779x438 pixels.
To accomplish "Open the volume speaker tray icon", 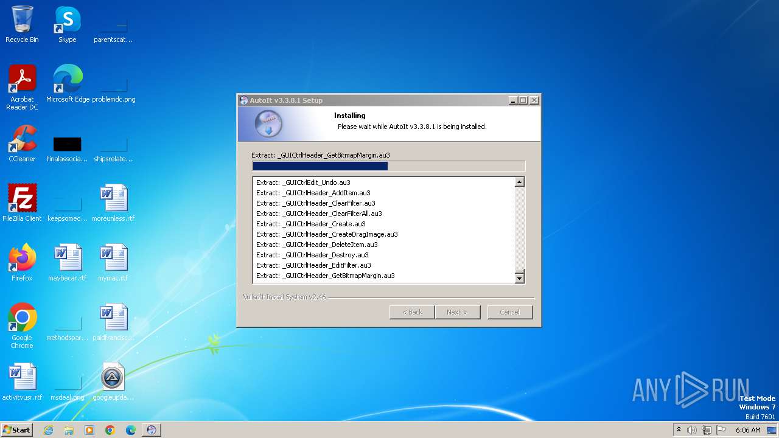I will 691,430.
